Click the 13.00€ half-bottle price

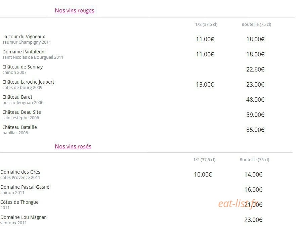tap(205, 85)
